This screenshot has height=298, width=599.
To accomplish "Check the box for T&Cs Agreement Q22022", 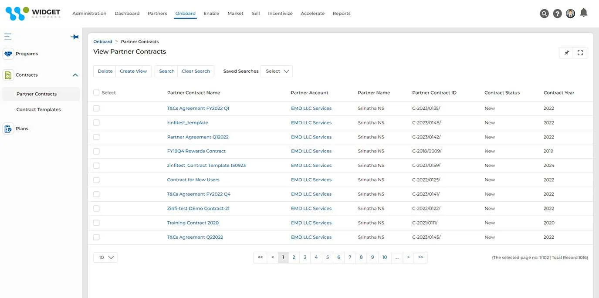I will [x=96, y=237].
